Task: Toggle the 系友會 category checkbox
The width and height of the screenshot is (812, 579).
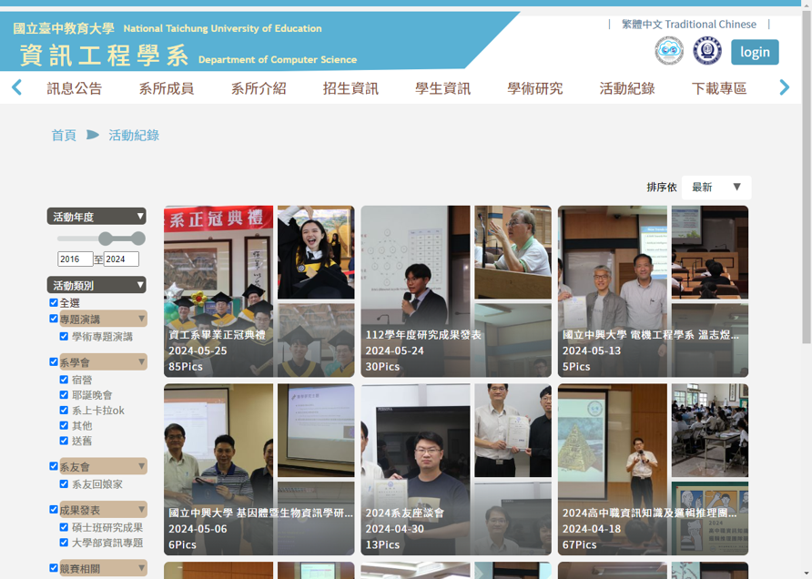Action: (54, 466)
